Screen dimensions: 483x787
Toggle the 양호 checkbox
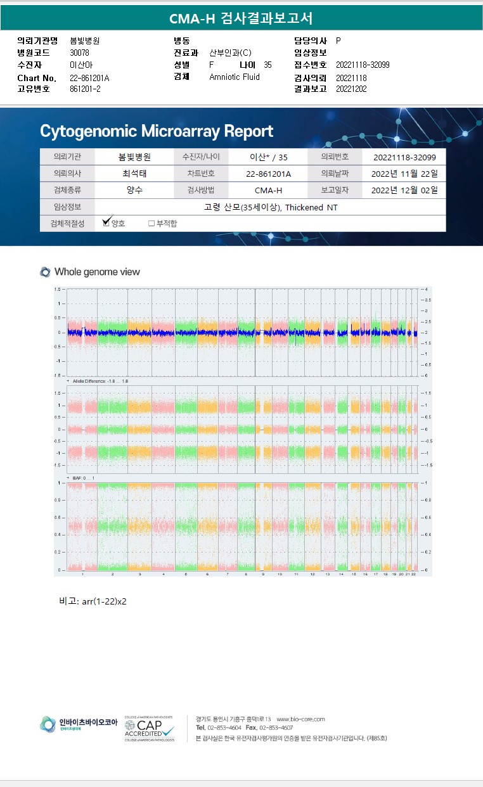(106, 223)
